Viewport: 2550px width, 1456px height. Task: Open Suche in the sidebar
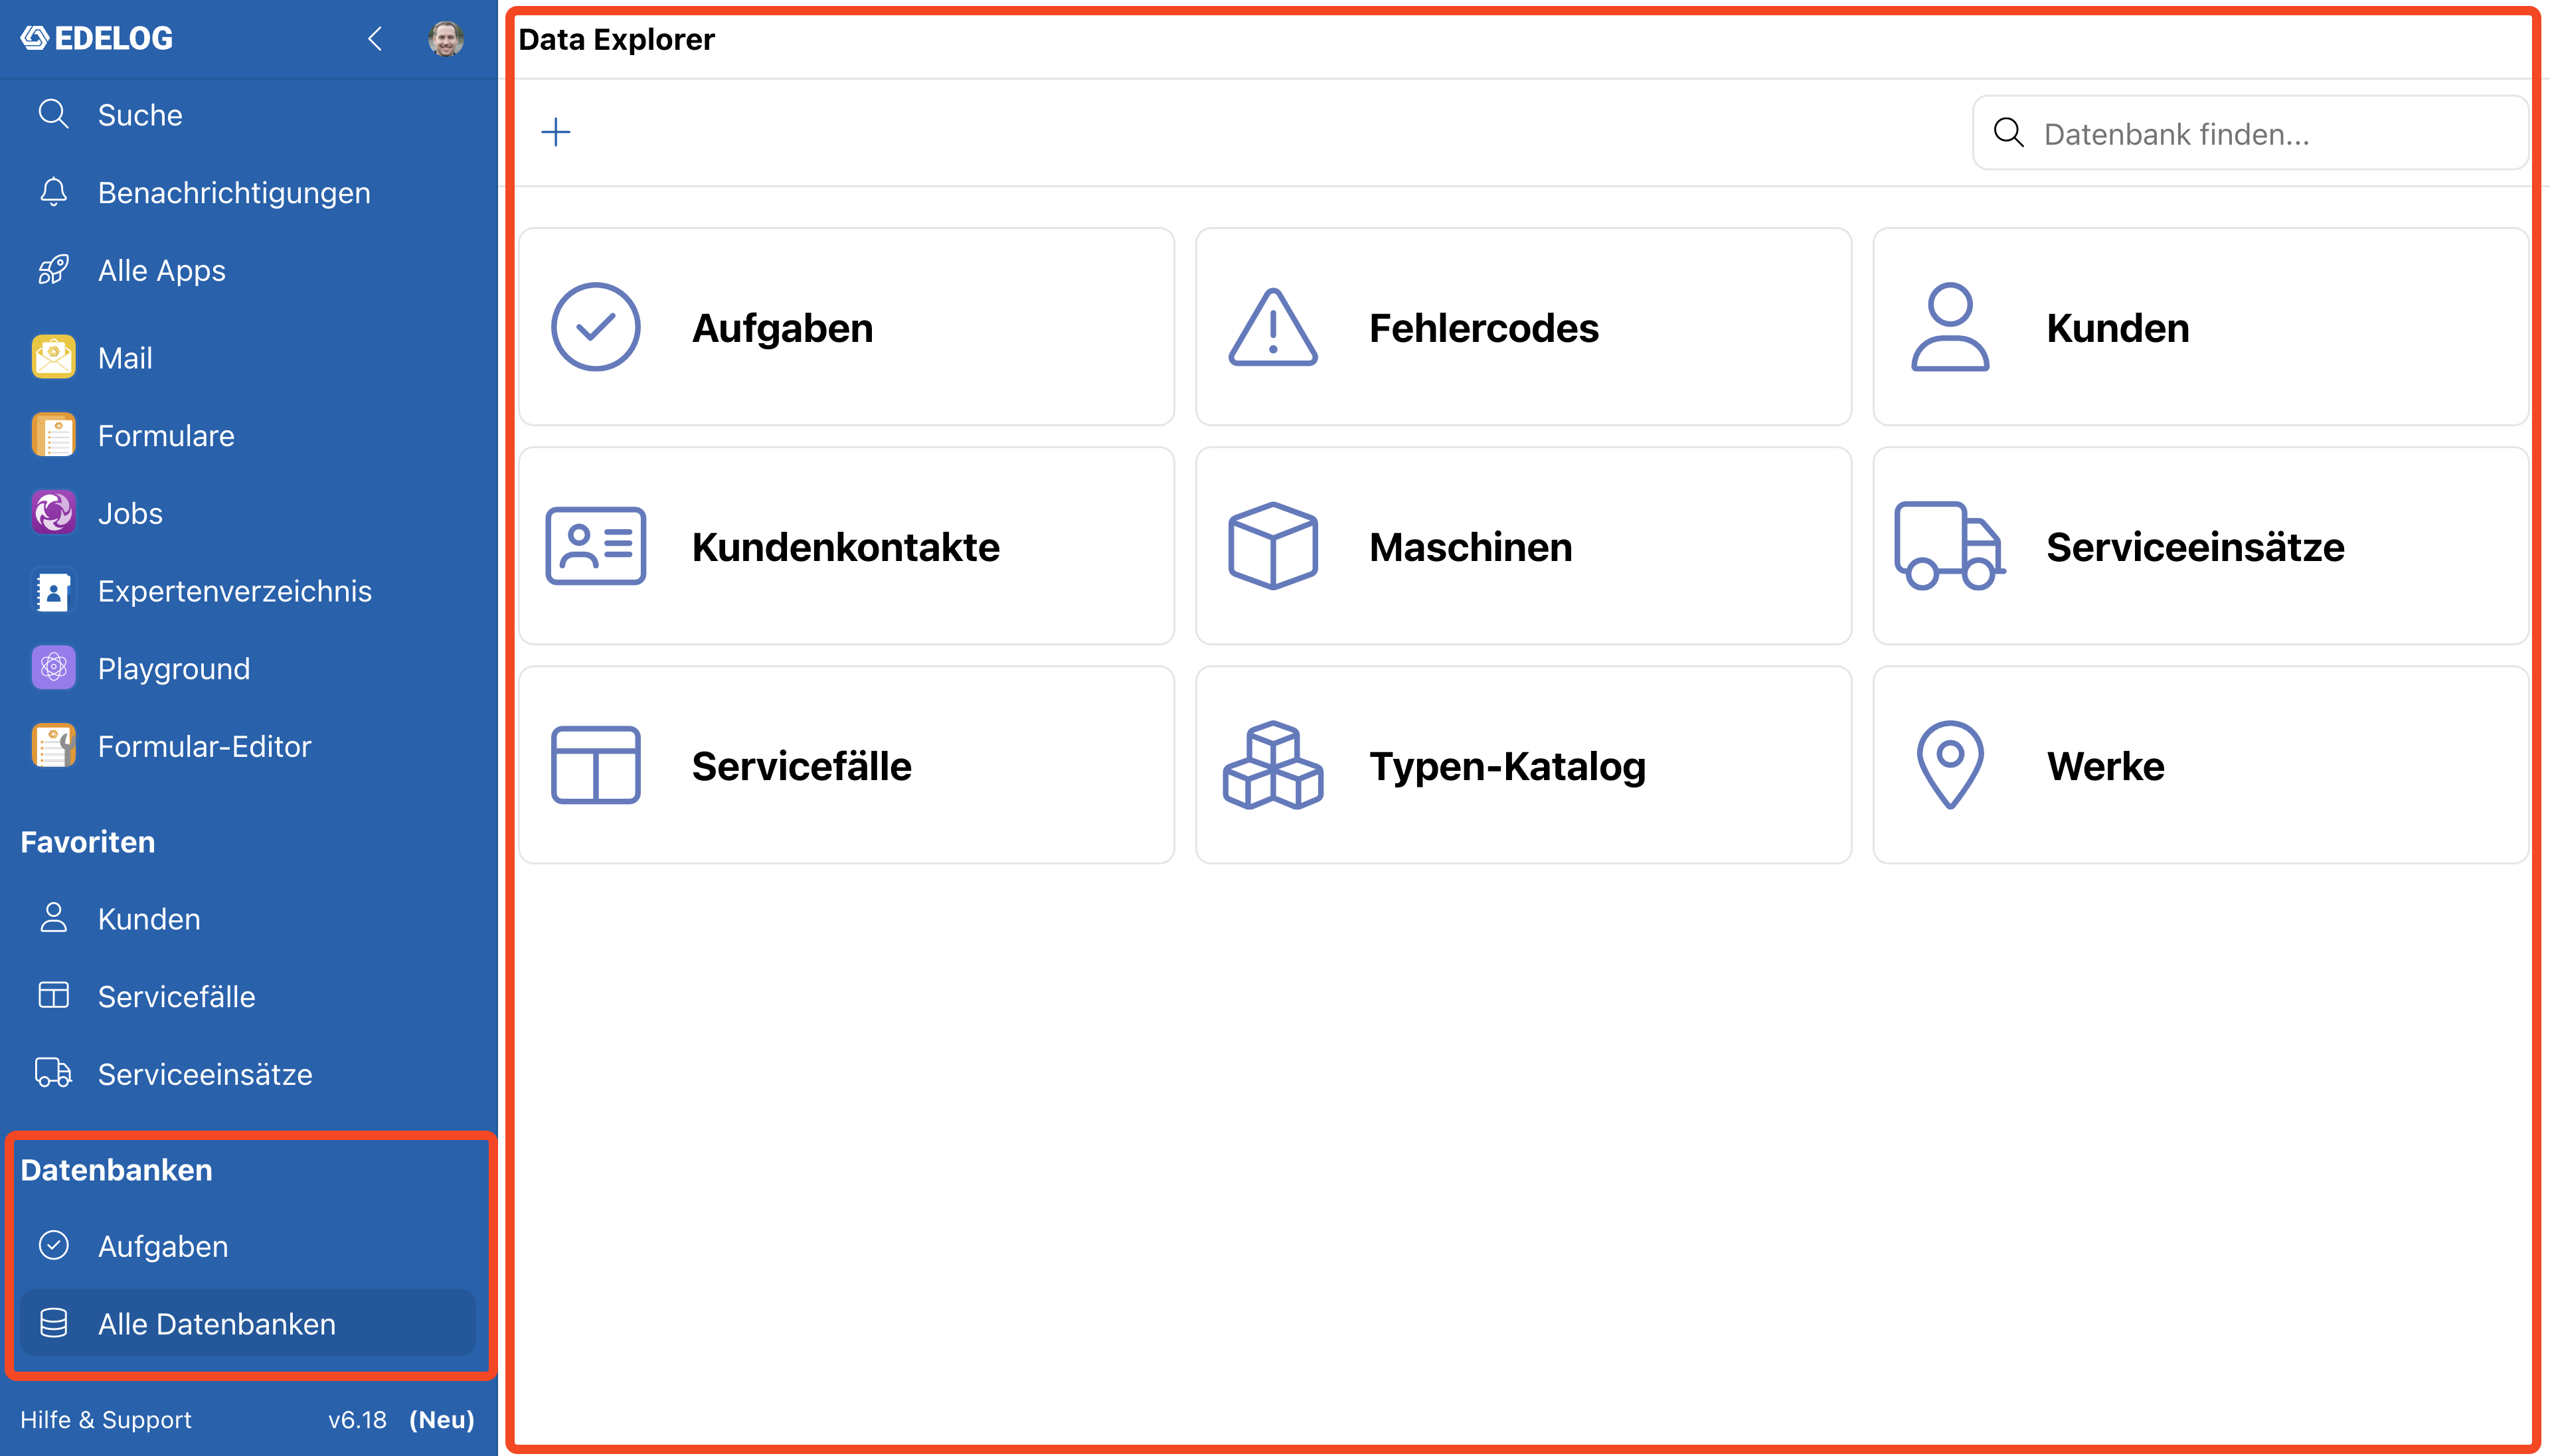248,115
